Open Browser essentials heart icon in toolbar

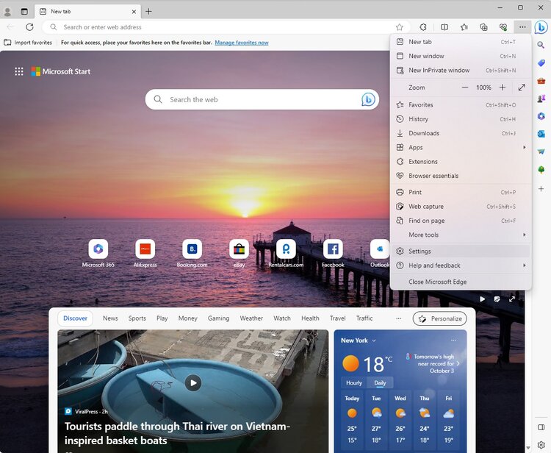tap(503, 27)
